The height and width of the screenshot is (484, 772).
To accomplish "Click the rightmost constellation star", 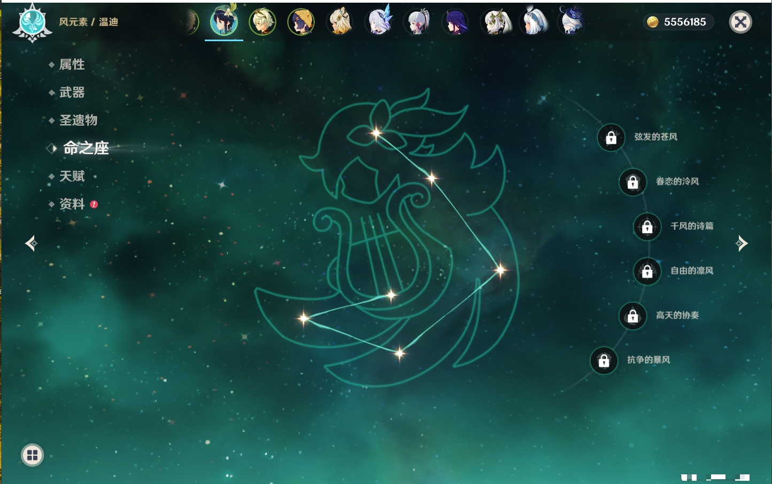I will (500, 270).
